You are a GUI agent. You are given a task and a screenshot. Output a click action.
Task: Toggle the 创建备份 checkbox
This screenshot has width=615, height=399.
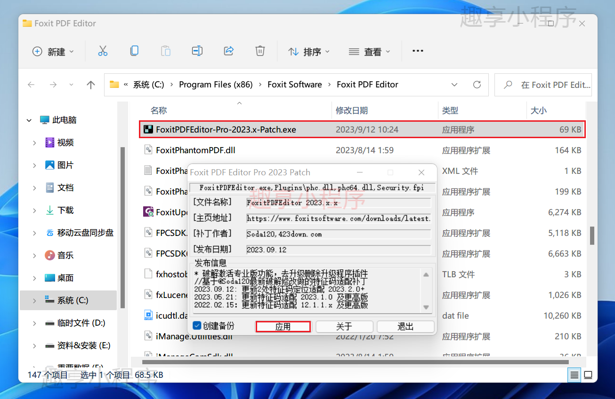[x=197, y=326]
